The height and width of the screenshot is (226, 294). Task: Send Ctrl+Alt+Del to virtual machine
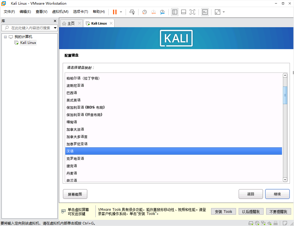(x=132, y=12)
